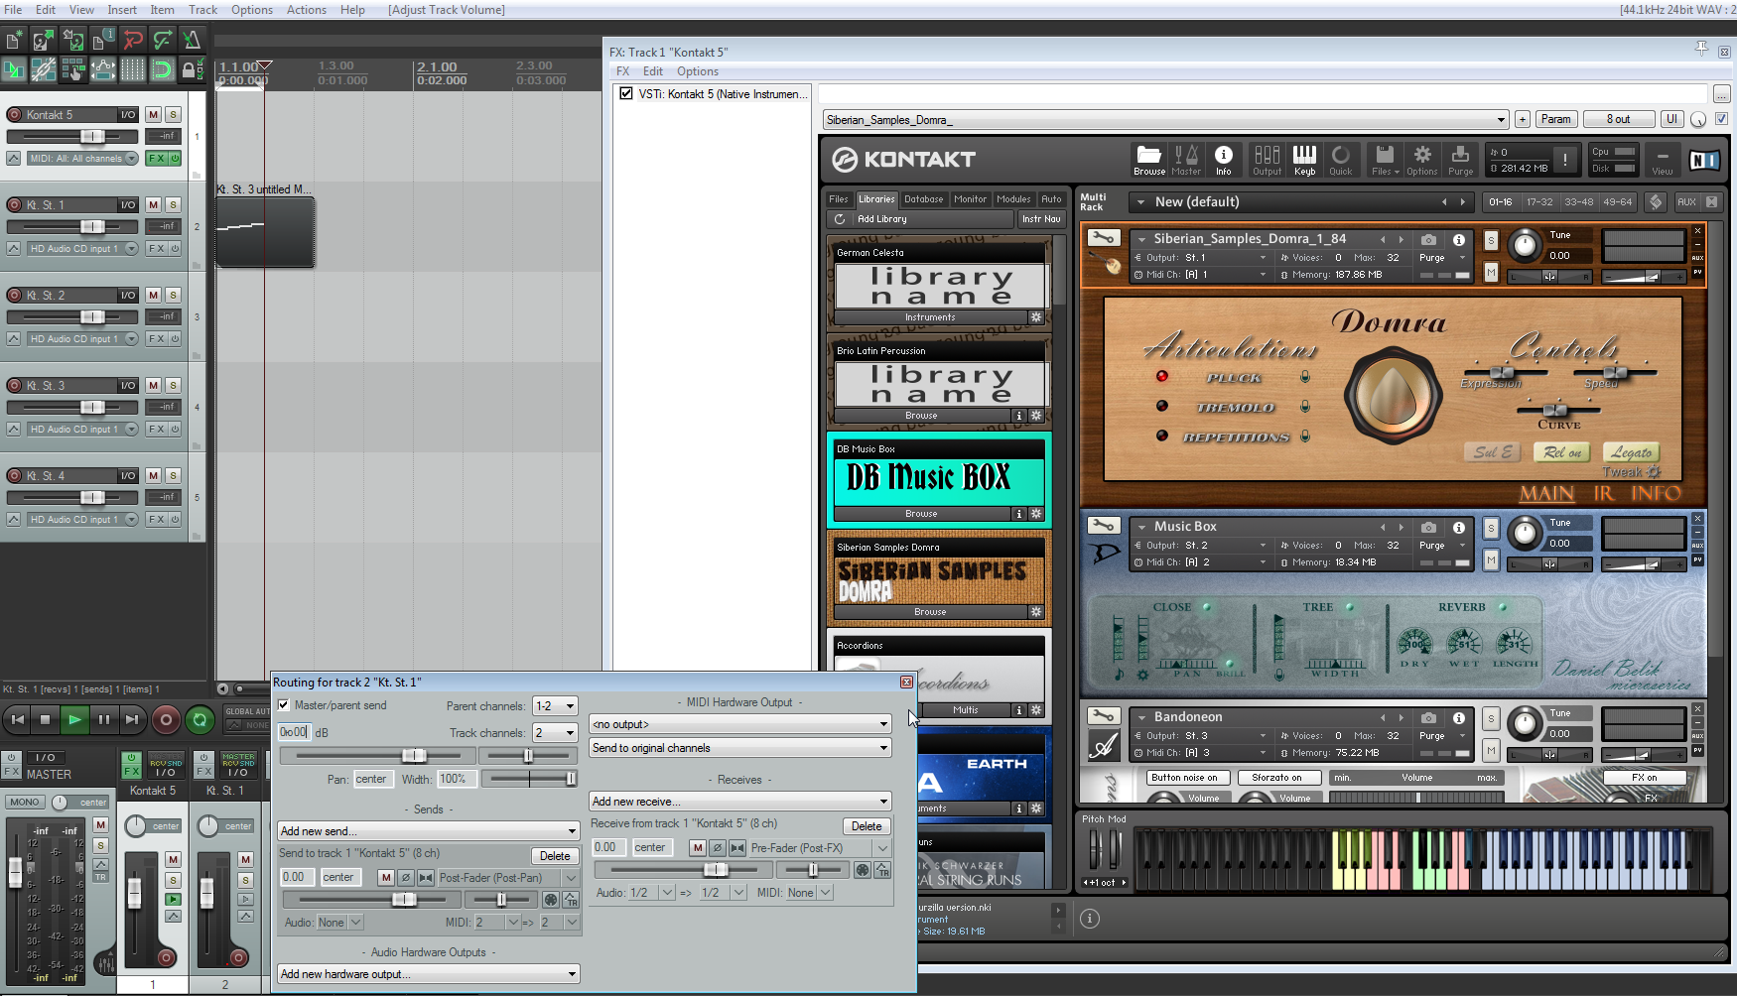Viewport: 1737px width, 996px height.
Task: Toggle Kontakt Keyb keyboard view
Action: tap(1304, 159)
